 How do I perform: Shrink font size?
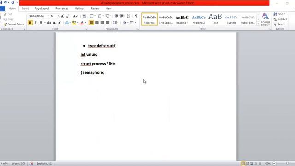click(67, 16)
